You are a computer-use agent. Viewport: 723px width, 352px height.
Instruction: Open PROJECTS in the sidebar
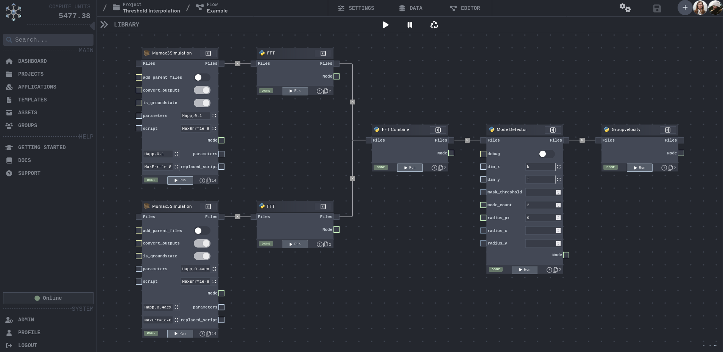coord(31,74)
